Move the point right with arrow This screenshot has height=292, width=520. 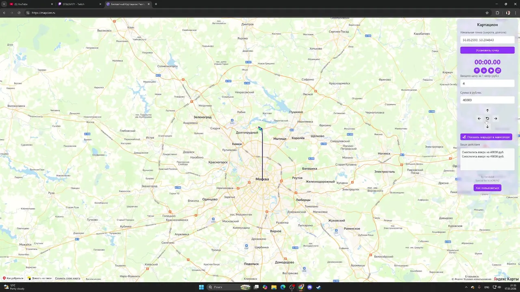496,118
